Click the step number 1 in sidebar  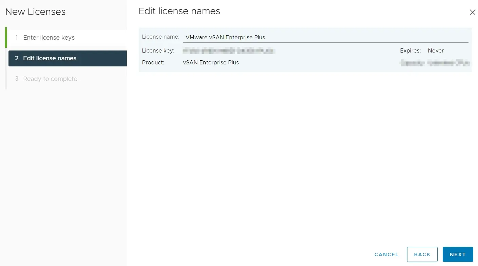tap(17, 38)
